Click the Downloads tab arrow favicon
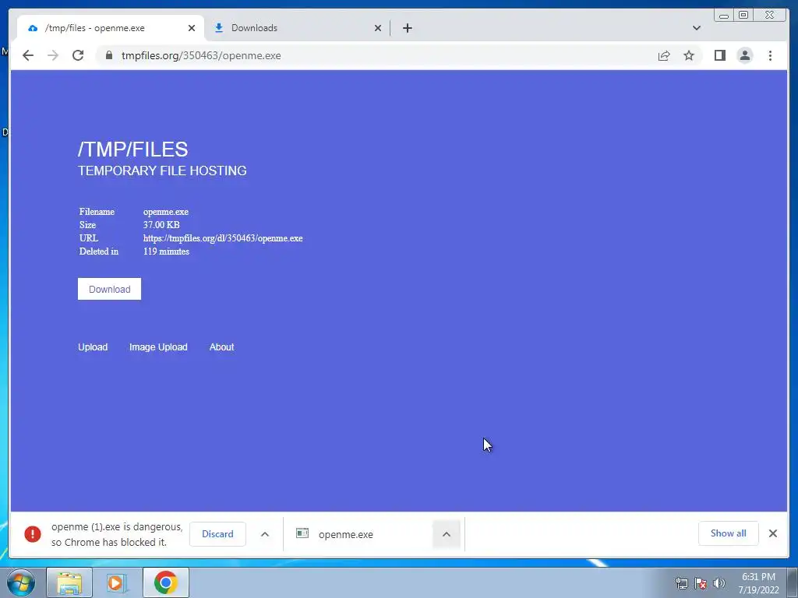The height and width of the screenshot is (598, 798). click(219, 28)
